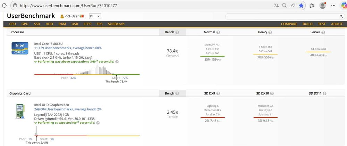The width and height of the screenshot is (347, 146).
Task: Click the PRT-User person icon
Action: coord(62,16)
